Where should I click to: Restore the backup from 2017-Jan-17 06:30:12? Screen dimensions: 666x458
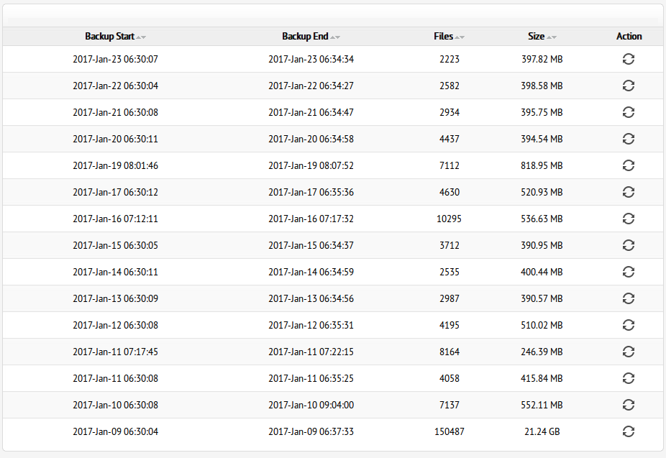click(628, 192)
